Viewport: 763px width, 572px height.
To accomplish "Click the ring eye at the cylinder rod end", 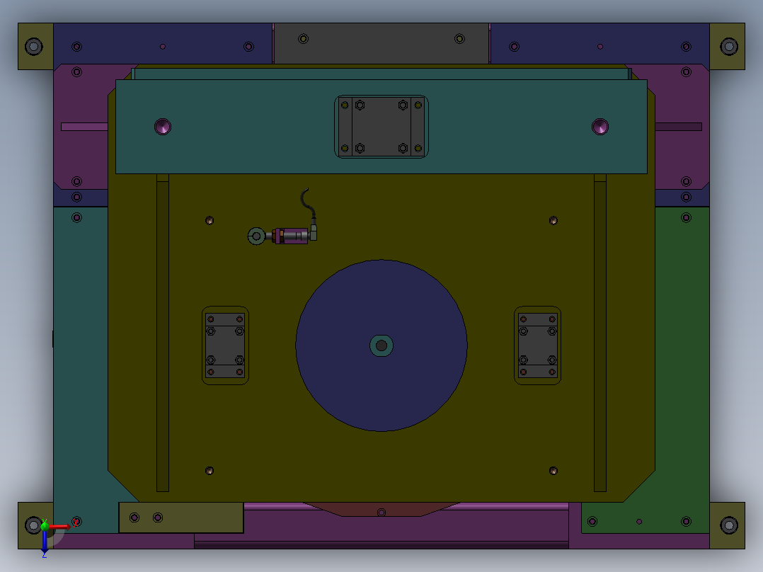I will point(256,236).
